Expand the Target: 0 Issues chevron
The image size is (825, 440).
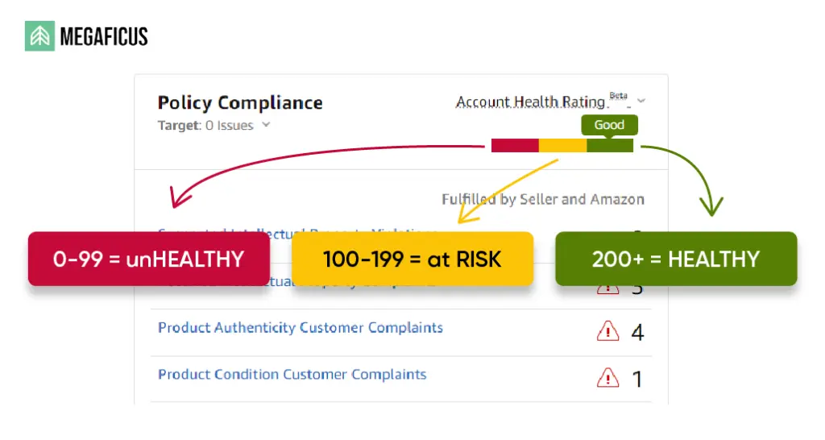(266, 125)
